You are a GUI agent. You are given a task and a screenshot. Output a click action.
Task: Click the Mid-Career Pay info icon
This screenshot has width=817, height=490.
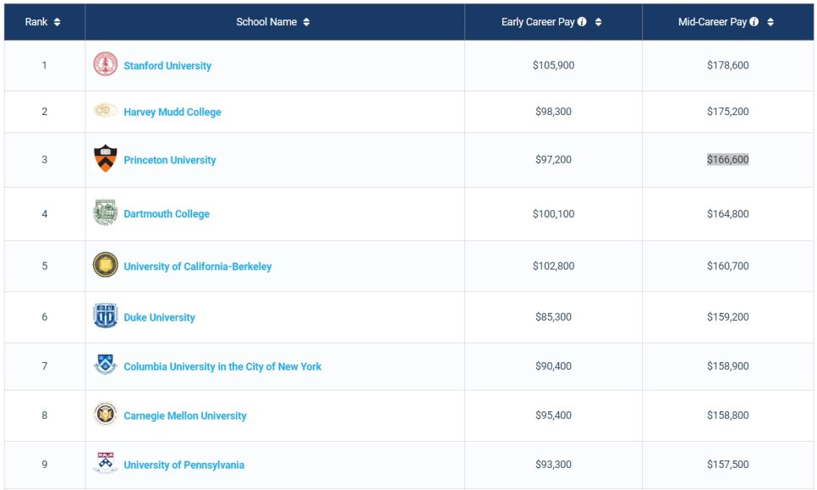click(754, 22)
